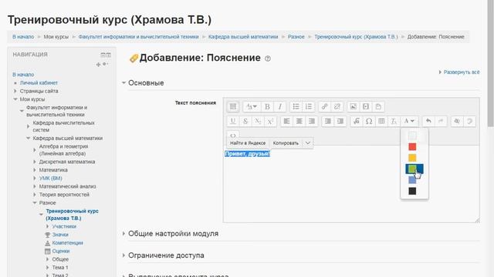Align text to the right
Viewport: 494px width, 277px height.
[x=312, y=122]
